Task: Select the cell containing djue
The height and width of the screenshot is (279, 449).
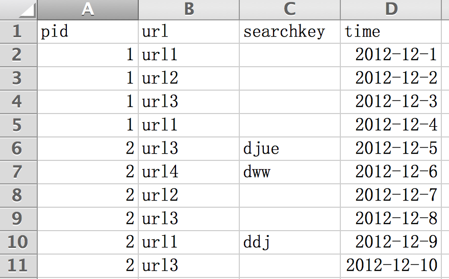Action: [x=290, y=149]
